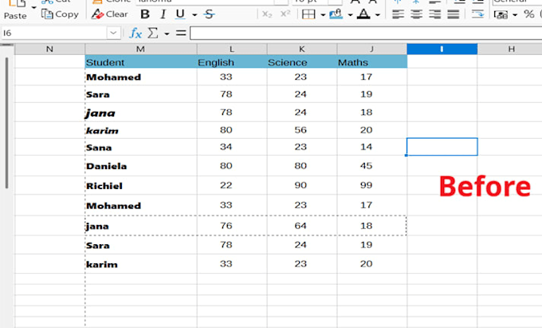Image resolution: width=542 pixels, height=328 pixels.
Task: Select highlighted column I header
Action: [442, 49]
